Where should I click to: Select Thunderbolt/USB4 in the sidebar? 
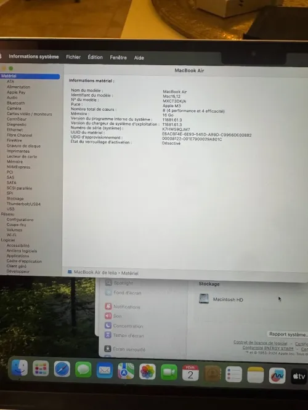pyautogui.click(x=23, y=204)
